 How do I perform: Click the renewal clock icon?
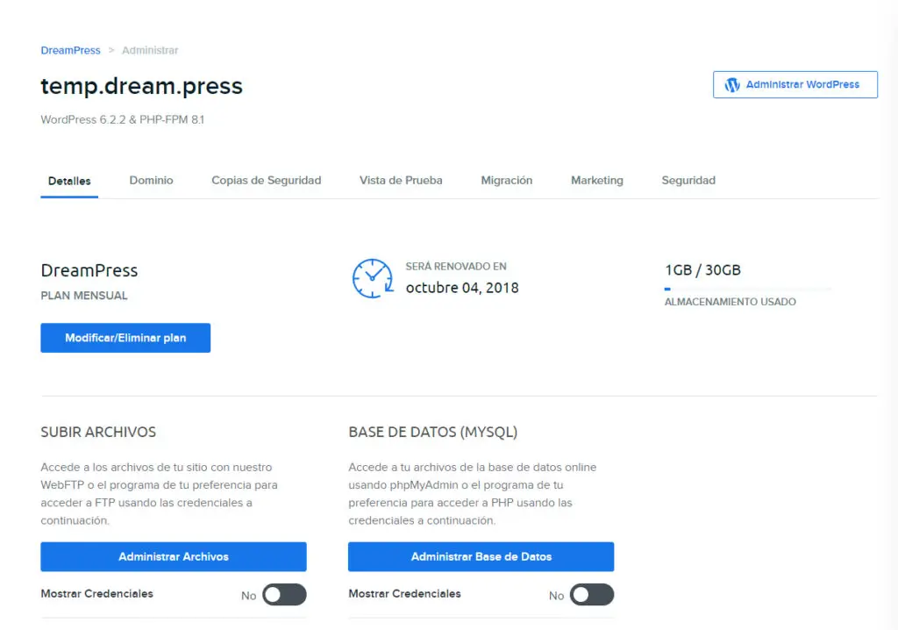373,279
